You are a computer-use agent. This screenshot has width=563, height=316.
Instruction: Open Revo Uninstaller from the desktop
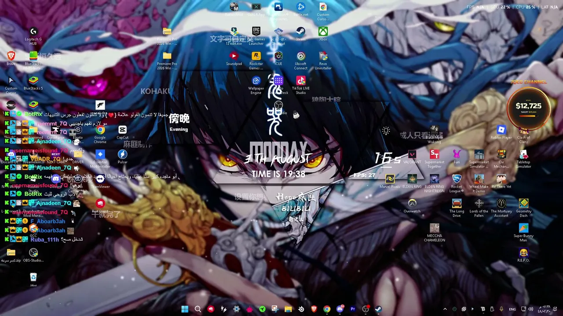pyautogui.click(x=323, y=61)
